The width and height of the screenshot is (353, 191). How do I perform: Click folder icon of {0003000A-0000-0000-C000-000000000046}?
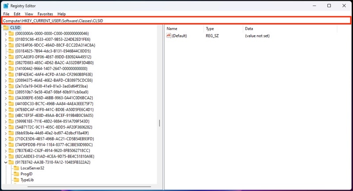click(x=11, y=33)
